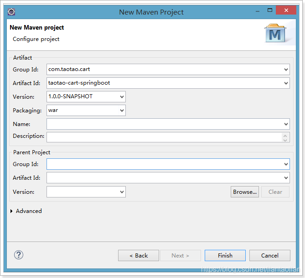
Task: Click the Next > button
Action: coord(181,256)
